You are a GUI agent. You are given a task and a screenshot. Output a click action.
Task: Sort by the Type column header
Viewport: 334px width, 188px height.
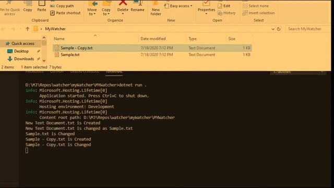193,39
